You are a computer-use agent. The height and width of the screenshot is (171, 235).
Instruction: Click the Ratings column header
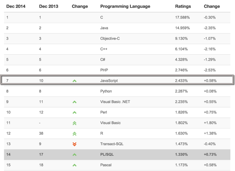point(183,7)
